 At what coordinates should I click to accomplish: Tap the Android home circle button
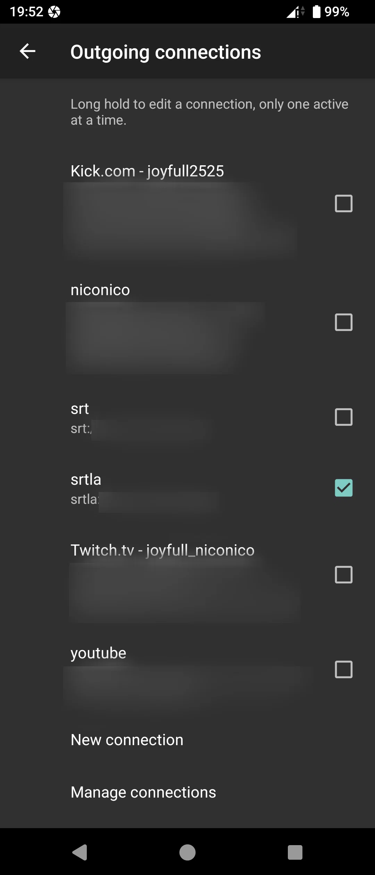(x=187, y=852)
